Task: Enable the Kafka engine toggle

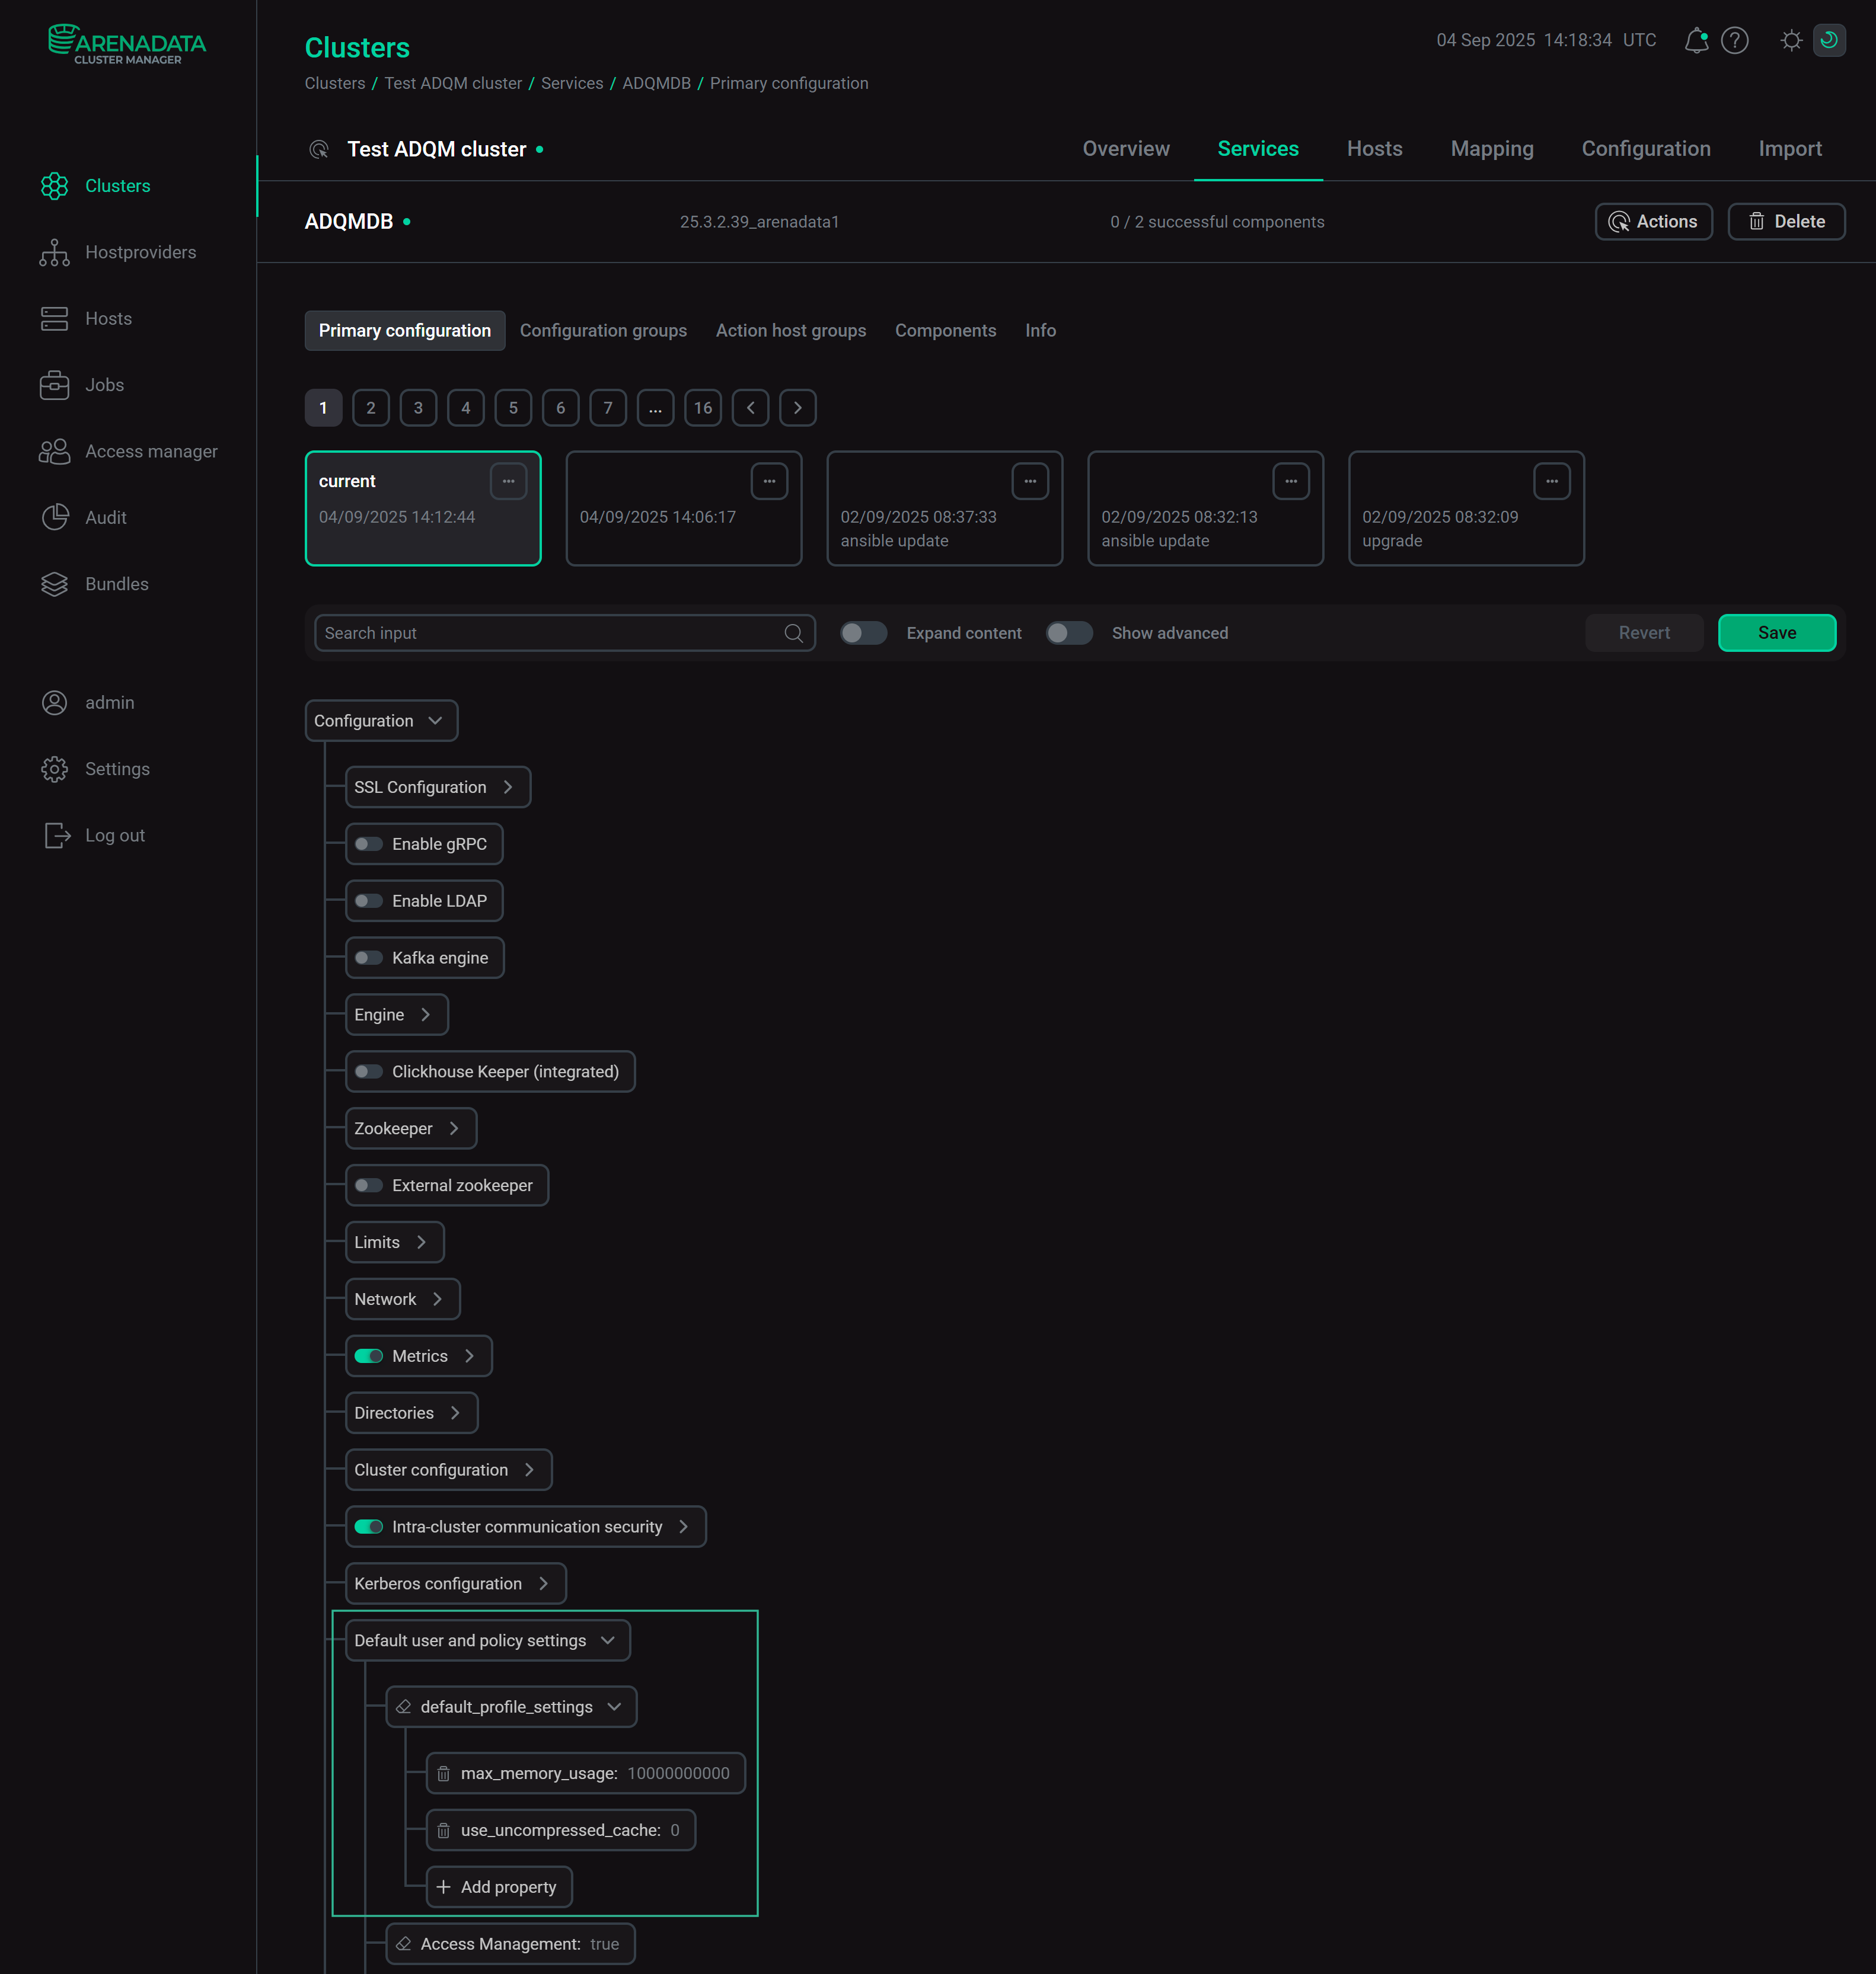Action: (x=369, y=958)
